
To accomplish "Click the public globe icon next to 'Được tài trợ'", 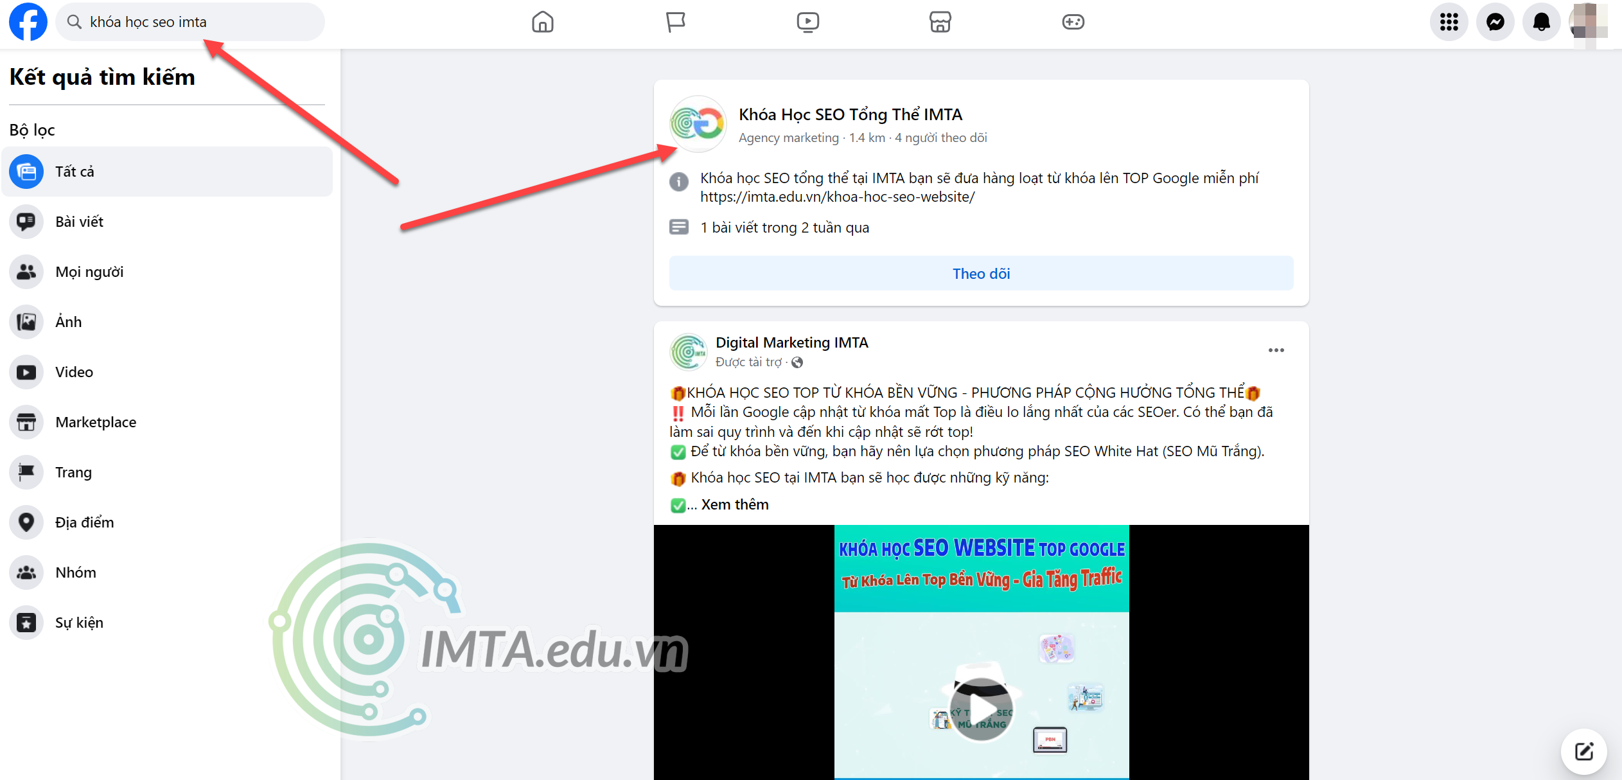I will click(797, 362).
